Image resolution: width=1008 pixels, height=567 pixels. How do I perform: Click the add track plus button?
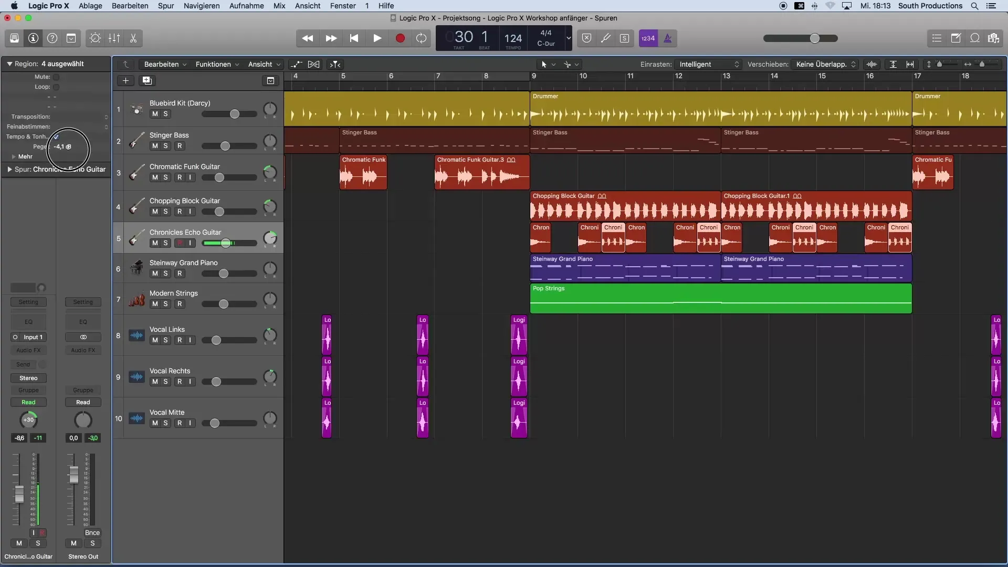tap(125, 80)
